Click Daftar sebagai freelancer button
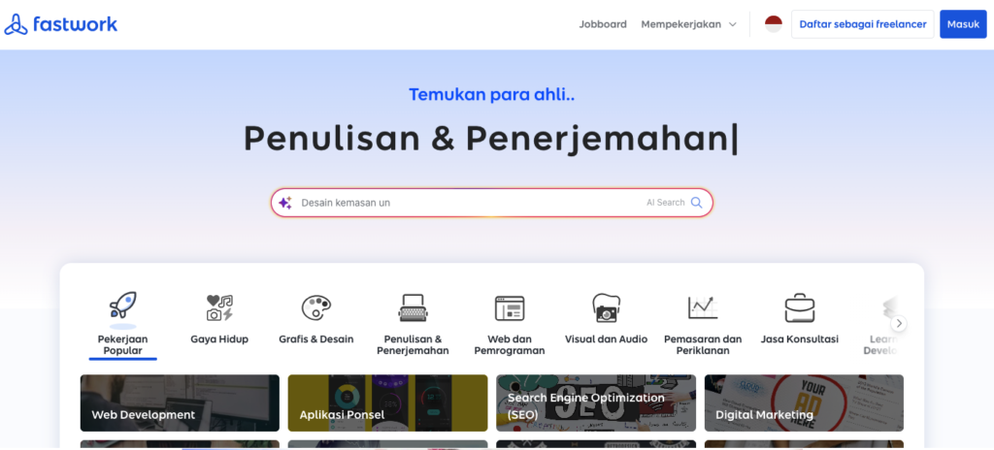 click(x=862, y=24)
